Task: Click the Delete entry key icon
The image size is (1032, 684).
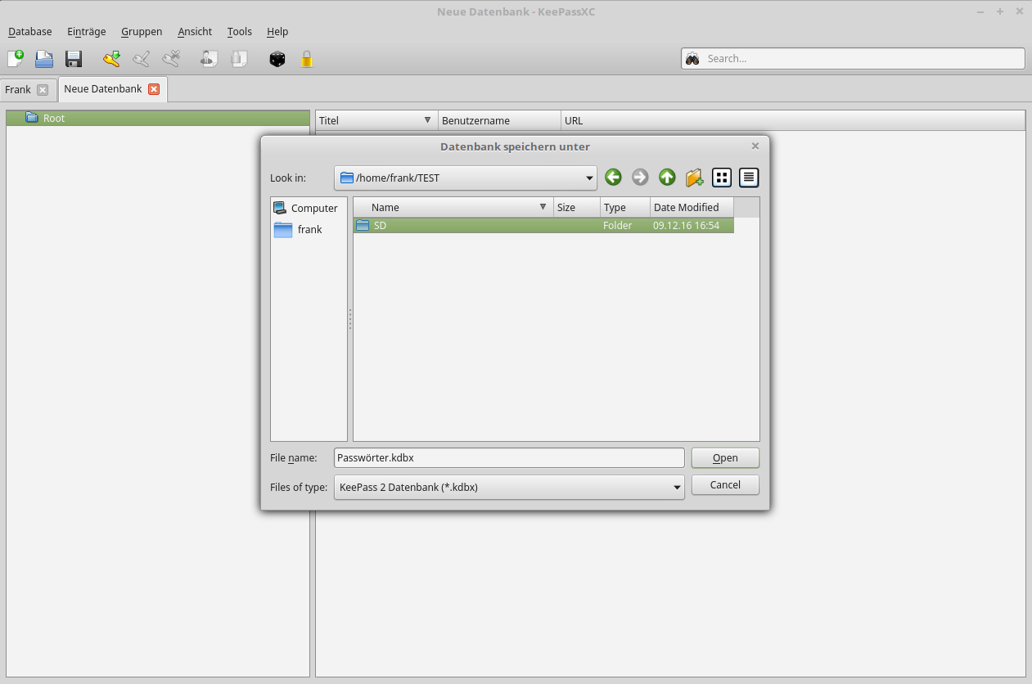Action: (171, 59)
